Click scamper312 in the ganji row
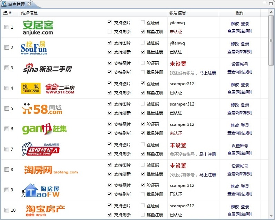This screenshot has width=275, height=220. [182, 124]
